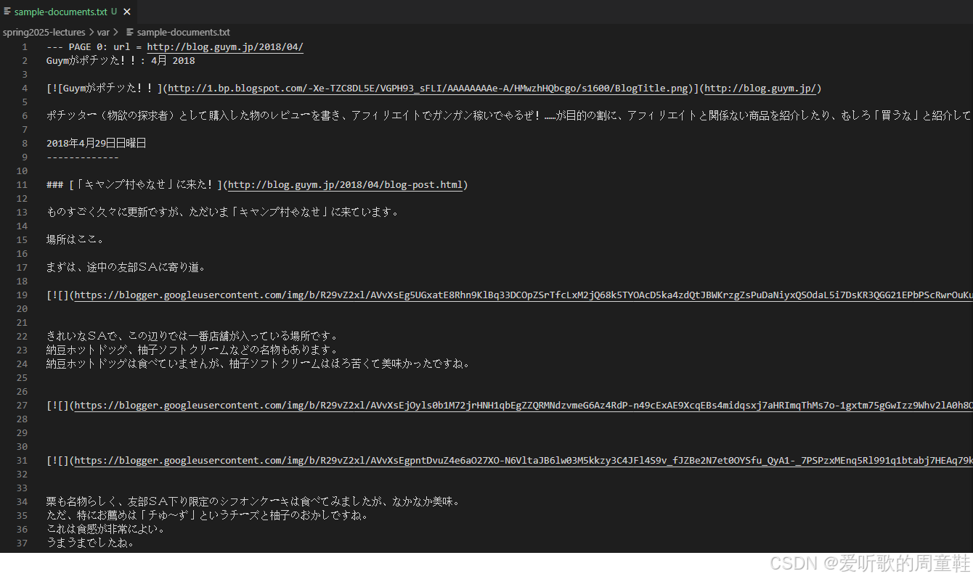Image resolution: width=973 pixels, height=579 pixels.
Task: Close the sample-documents.txt tab
Action: click(x=126, y=12)
